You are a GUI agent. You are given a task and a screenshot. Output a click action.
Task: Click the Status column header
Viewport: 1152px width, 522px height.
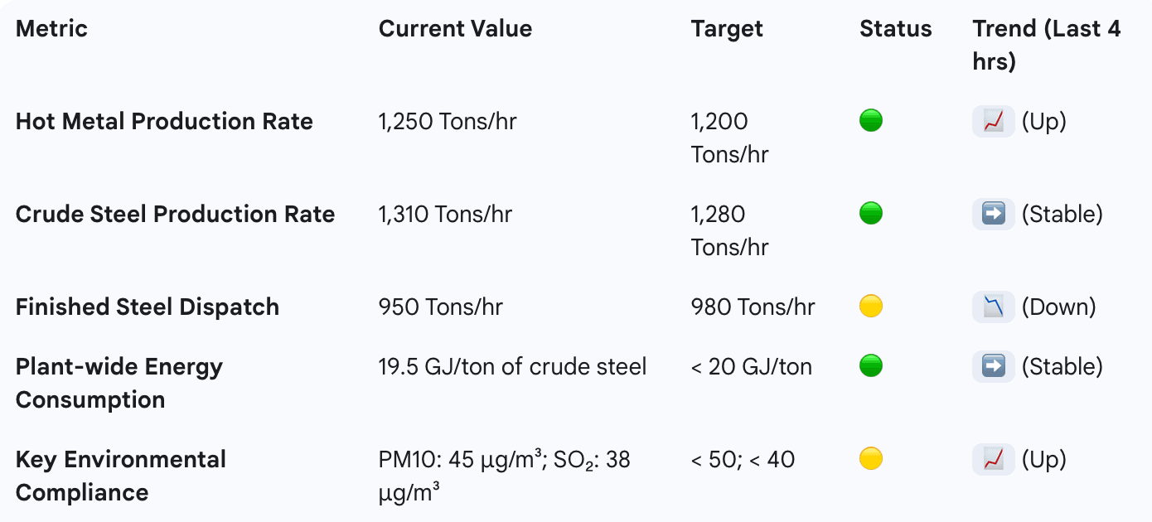(x=895, y=29)
